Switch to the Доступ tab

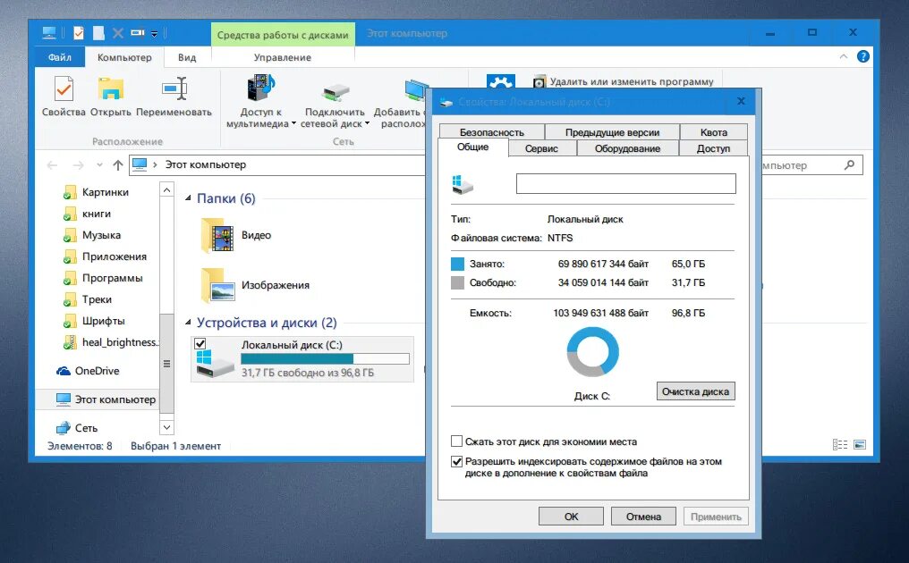click(713, 148)
